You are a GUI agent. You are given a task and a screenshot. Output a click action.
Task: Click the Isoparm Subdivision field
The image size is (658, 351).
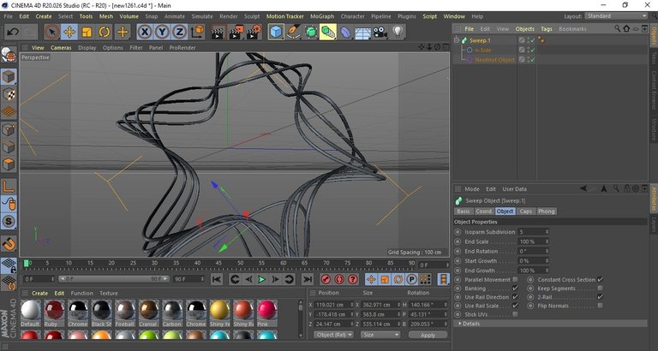pyautogui.click(x=534, y=232)
